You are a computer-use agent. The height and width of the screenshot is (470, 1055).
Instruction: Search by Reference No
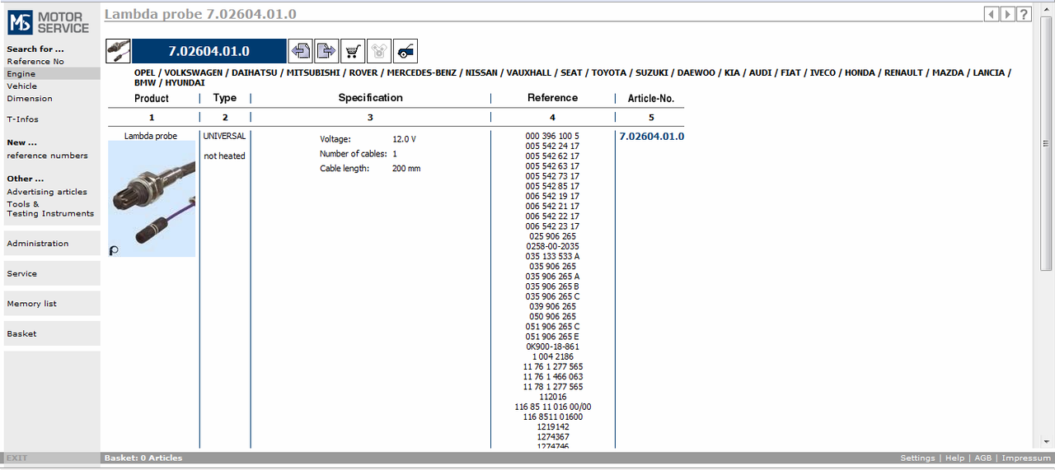coord(35,61)
